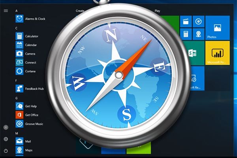
Task: Open the green Sway tile
Action: 194,53
